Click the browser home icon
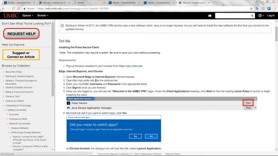Screen dimensions: 278x156 tap(18, 9)
